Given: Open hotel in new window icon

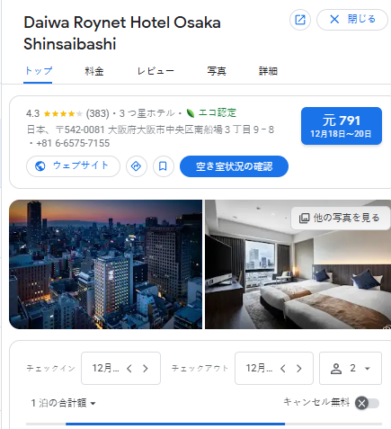Looking at the screenshot, I should click(300, 20).
